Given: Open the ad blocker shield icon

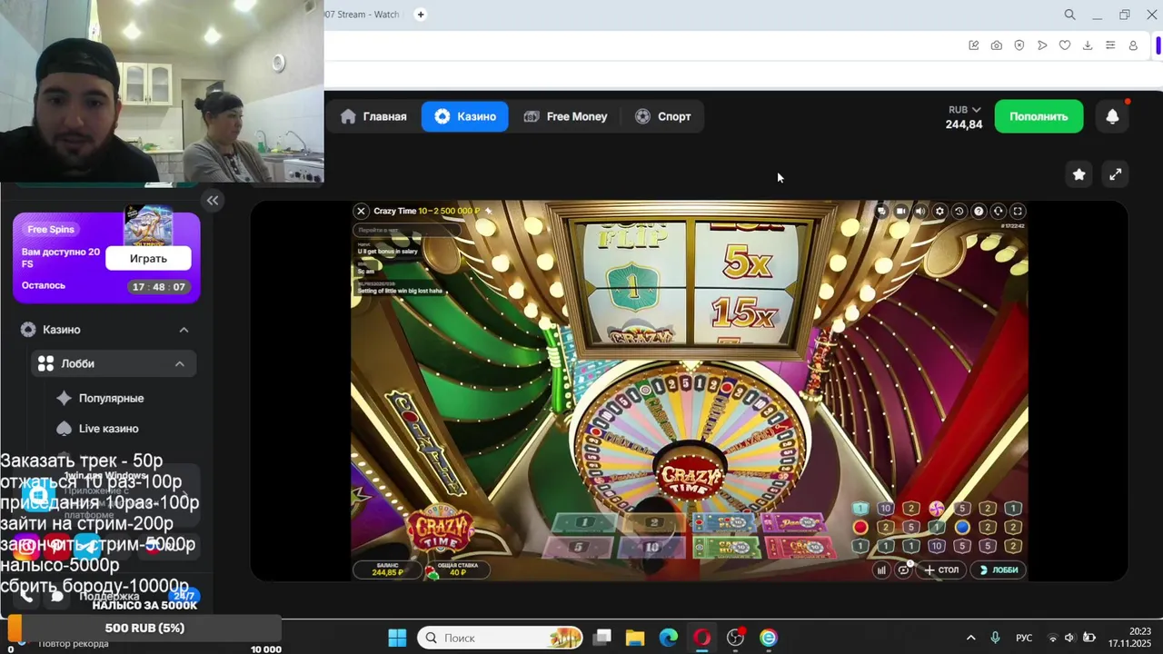Looking at the screenshot, I should coord(1019,45).
